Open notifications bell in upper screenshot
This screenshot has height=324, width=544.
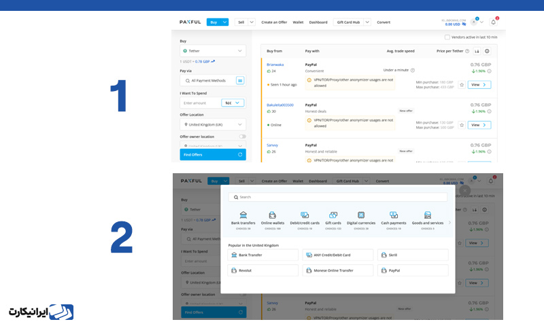coord(494,22)
